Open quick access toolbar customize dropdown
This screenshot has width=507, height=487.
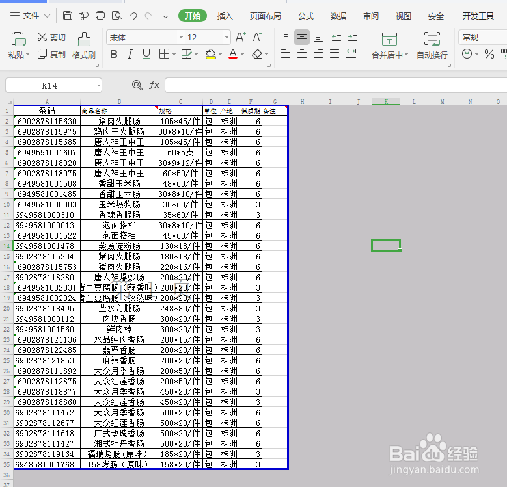click(x=165, y=16)
